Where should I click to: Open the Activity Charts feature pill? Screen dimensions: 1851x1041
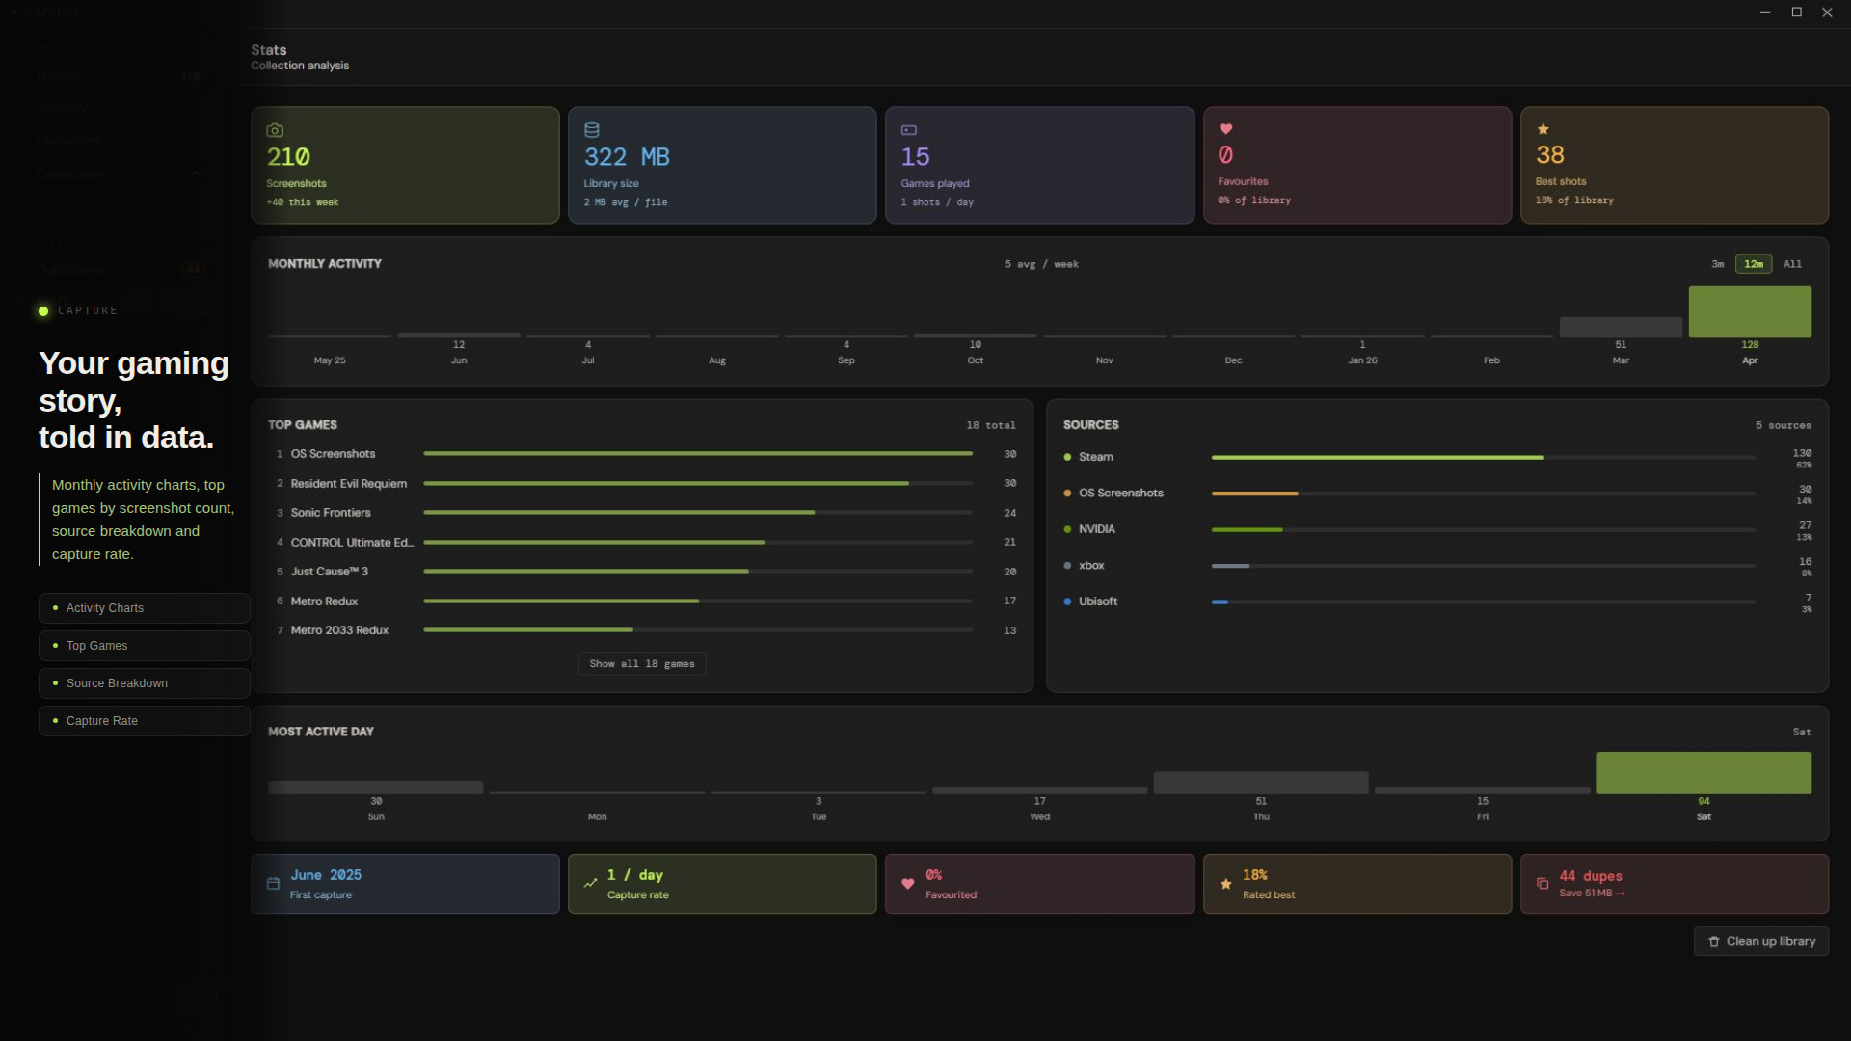click(x=145, y=608)
